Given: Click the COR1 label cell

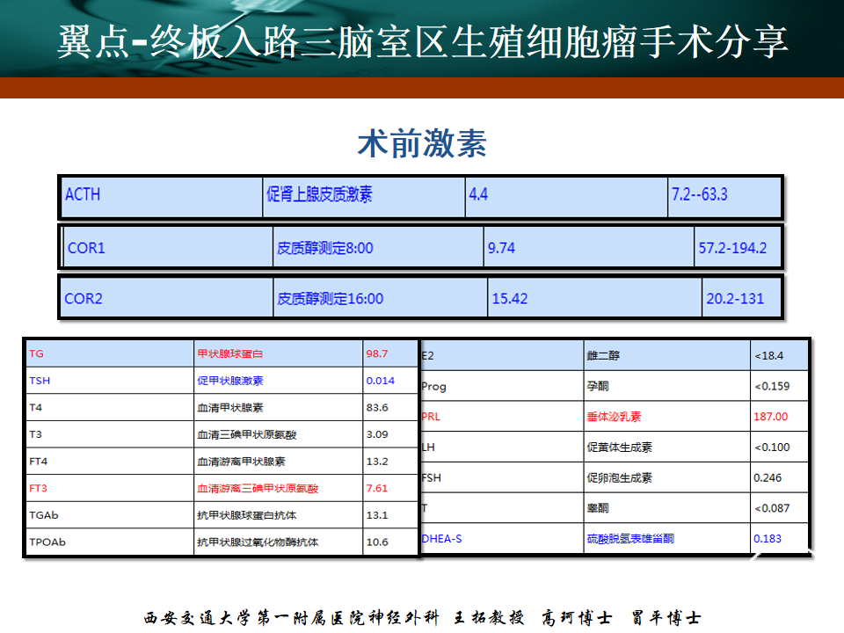Looking at the screenshot, I should tap(86, 248).
